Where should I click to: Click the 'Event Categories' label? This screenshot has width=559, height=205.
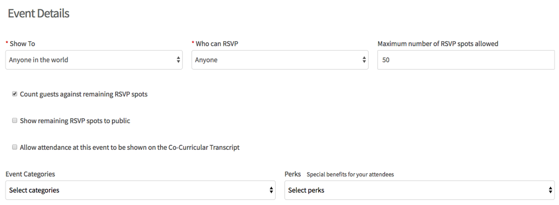[30, 174]
